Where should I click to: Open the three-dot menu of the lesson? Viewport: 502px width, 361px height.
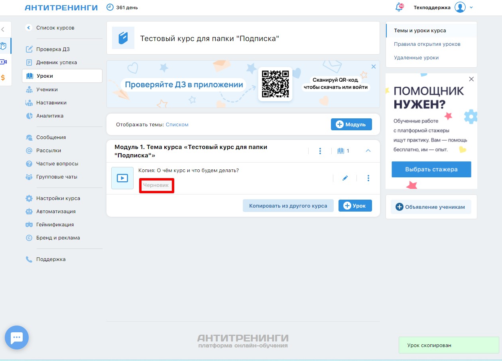tap(368, 178)
